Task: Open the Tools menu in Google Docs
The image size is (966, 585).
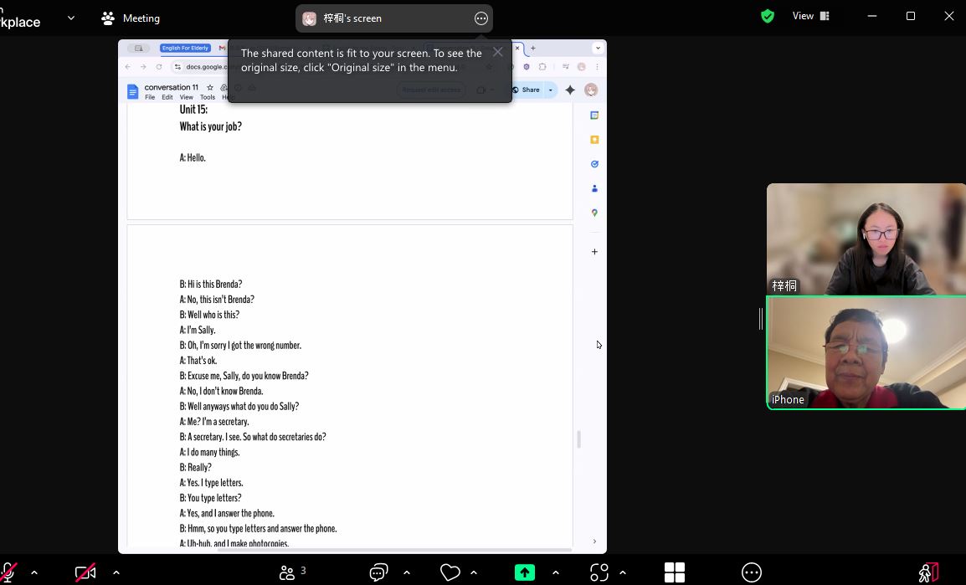Action: [208, 97]
